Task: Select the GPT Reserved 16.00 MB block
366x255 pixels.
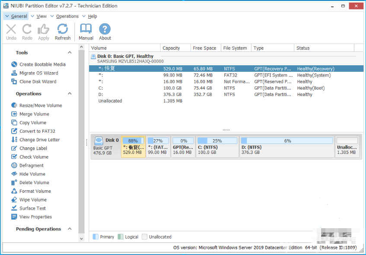Action: click(x=183, y=147)
